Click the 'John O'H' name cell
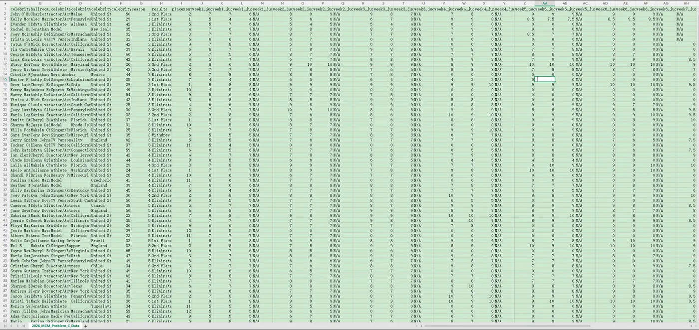The width and height of the screenshot is (699, 330). 20,14
